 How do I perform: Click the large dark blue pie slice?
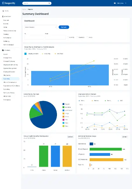[48, 118]
